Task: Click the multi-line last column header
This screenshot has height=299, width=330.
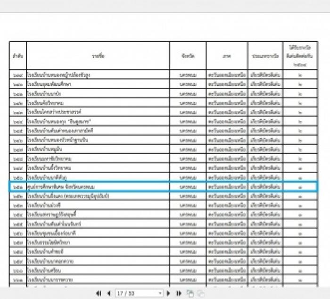Action: [x=300, y=56]
